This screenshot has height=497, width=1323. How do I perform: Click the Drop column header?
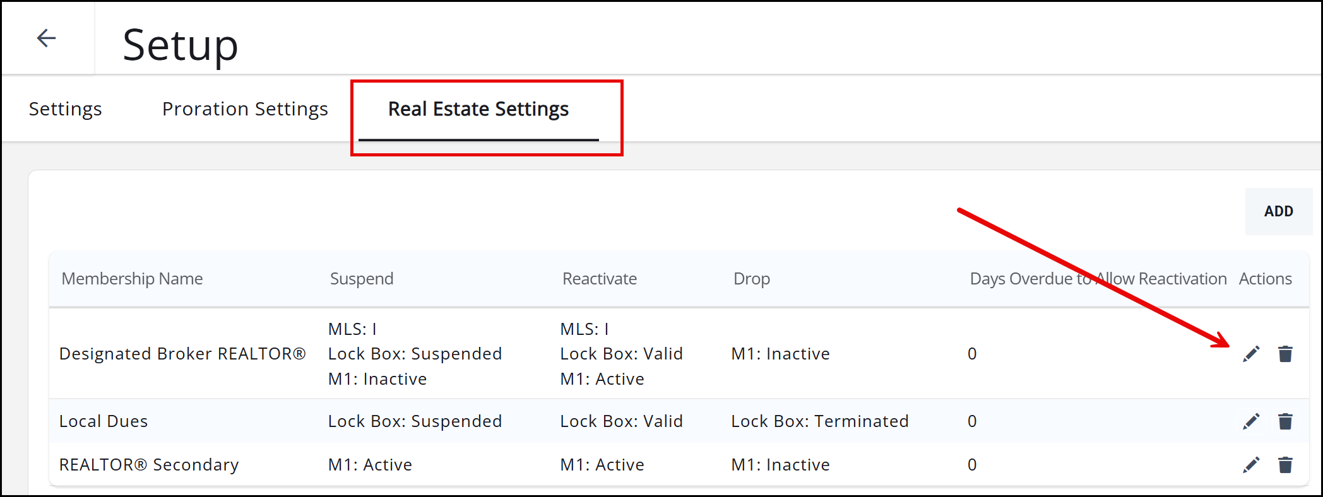click(x=751, y=279)
